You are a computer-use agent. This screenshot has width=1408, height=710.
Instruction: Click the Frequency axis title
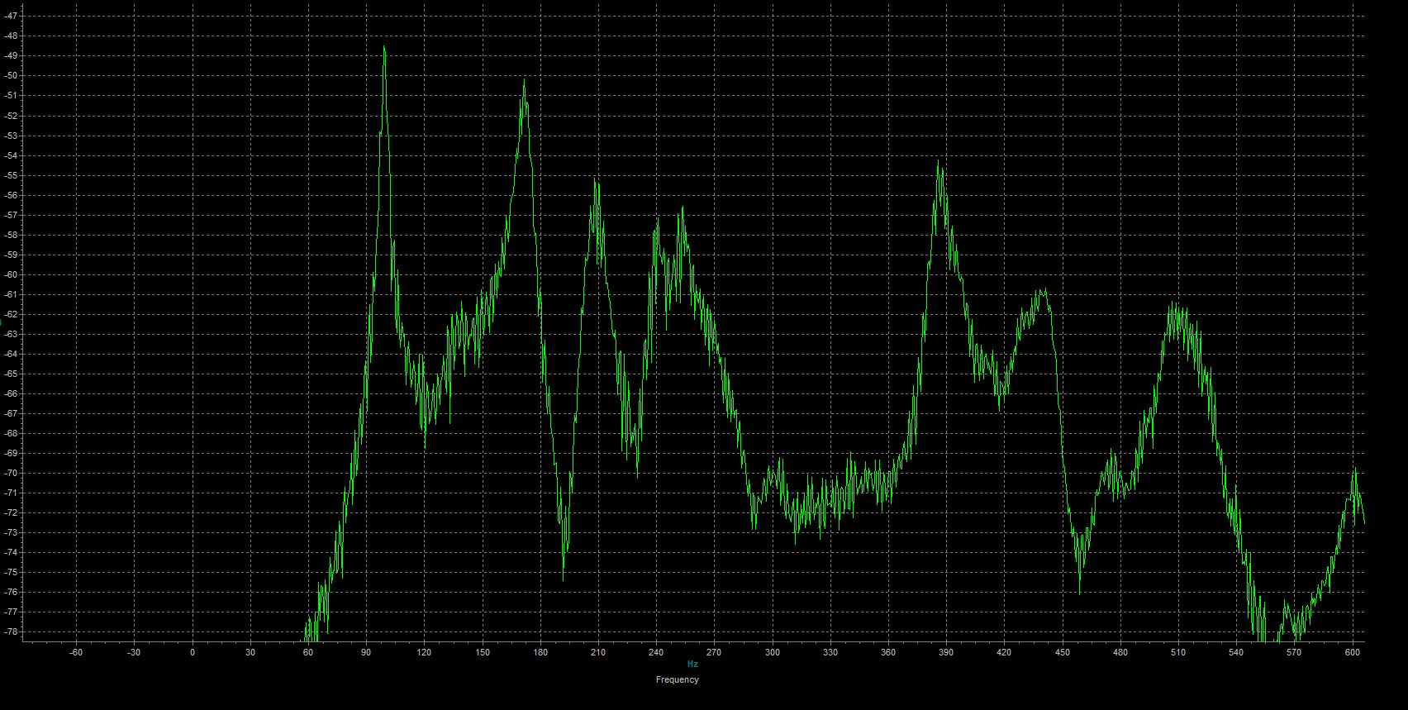(677, 680)
